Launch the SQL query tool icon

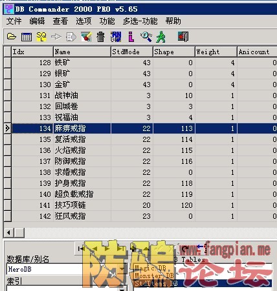(x=41, y=37)
